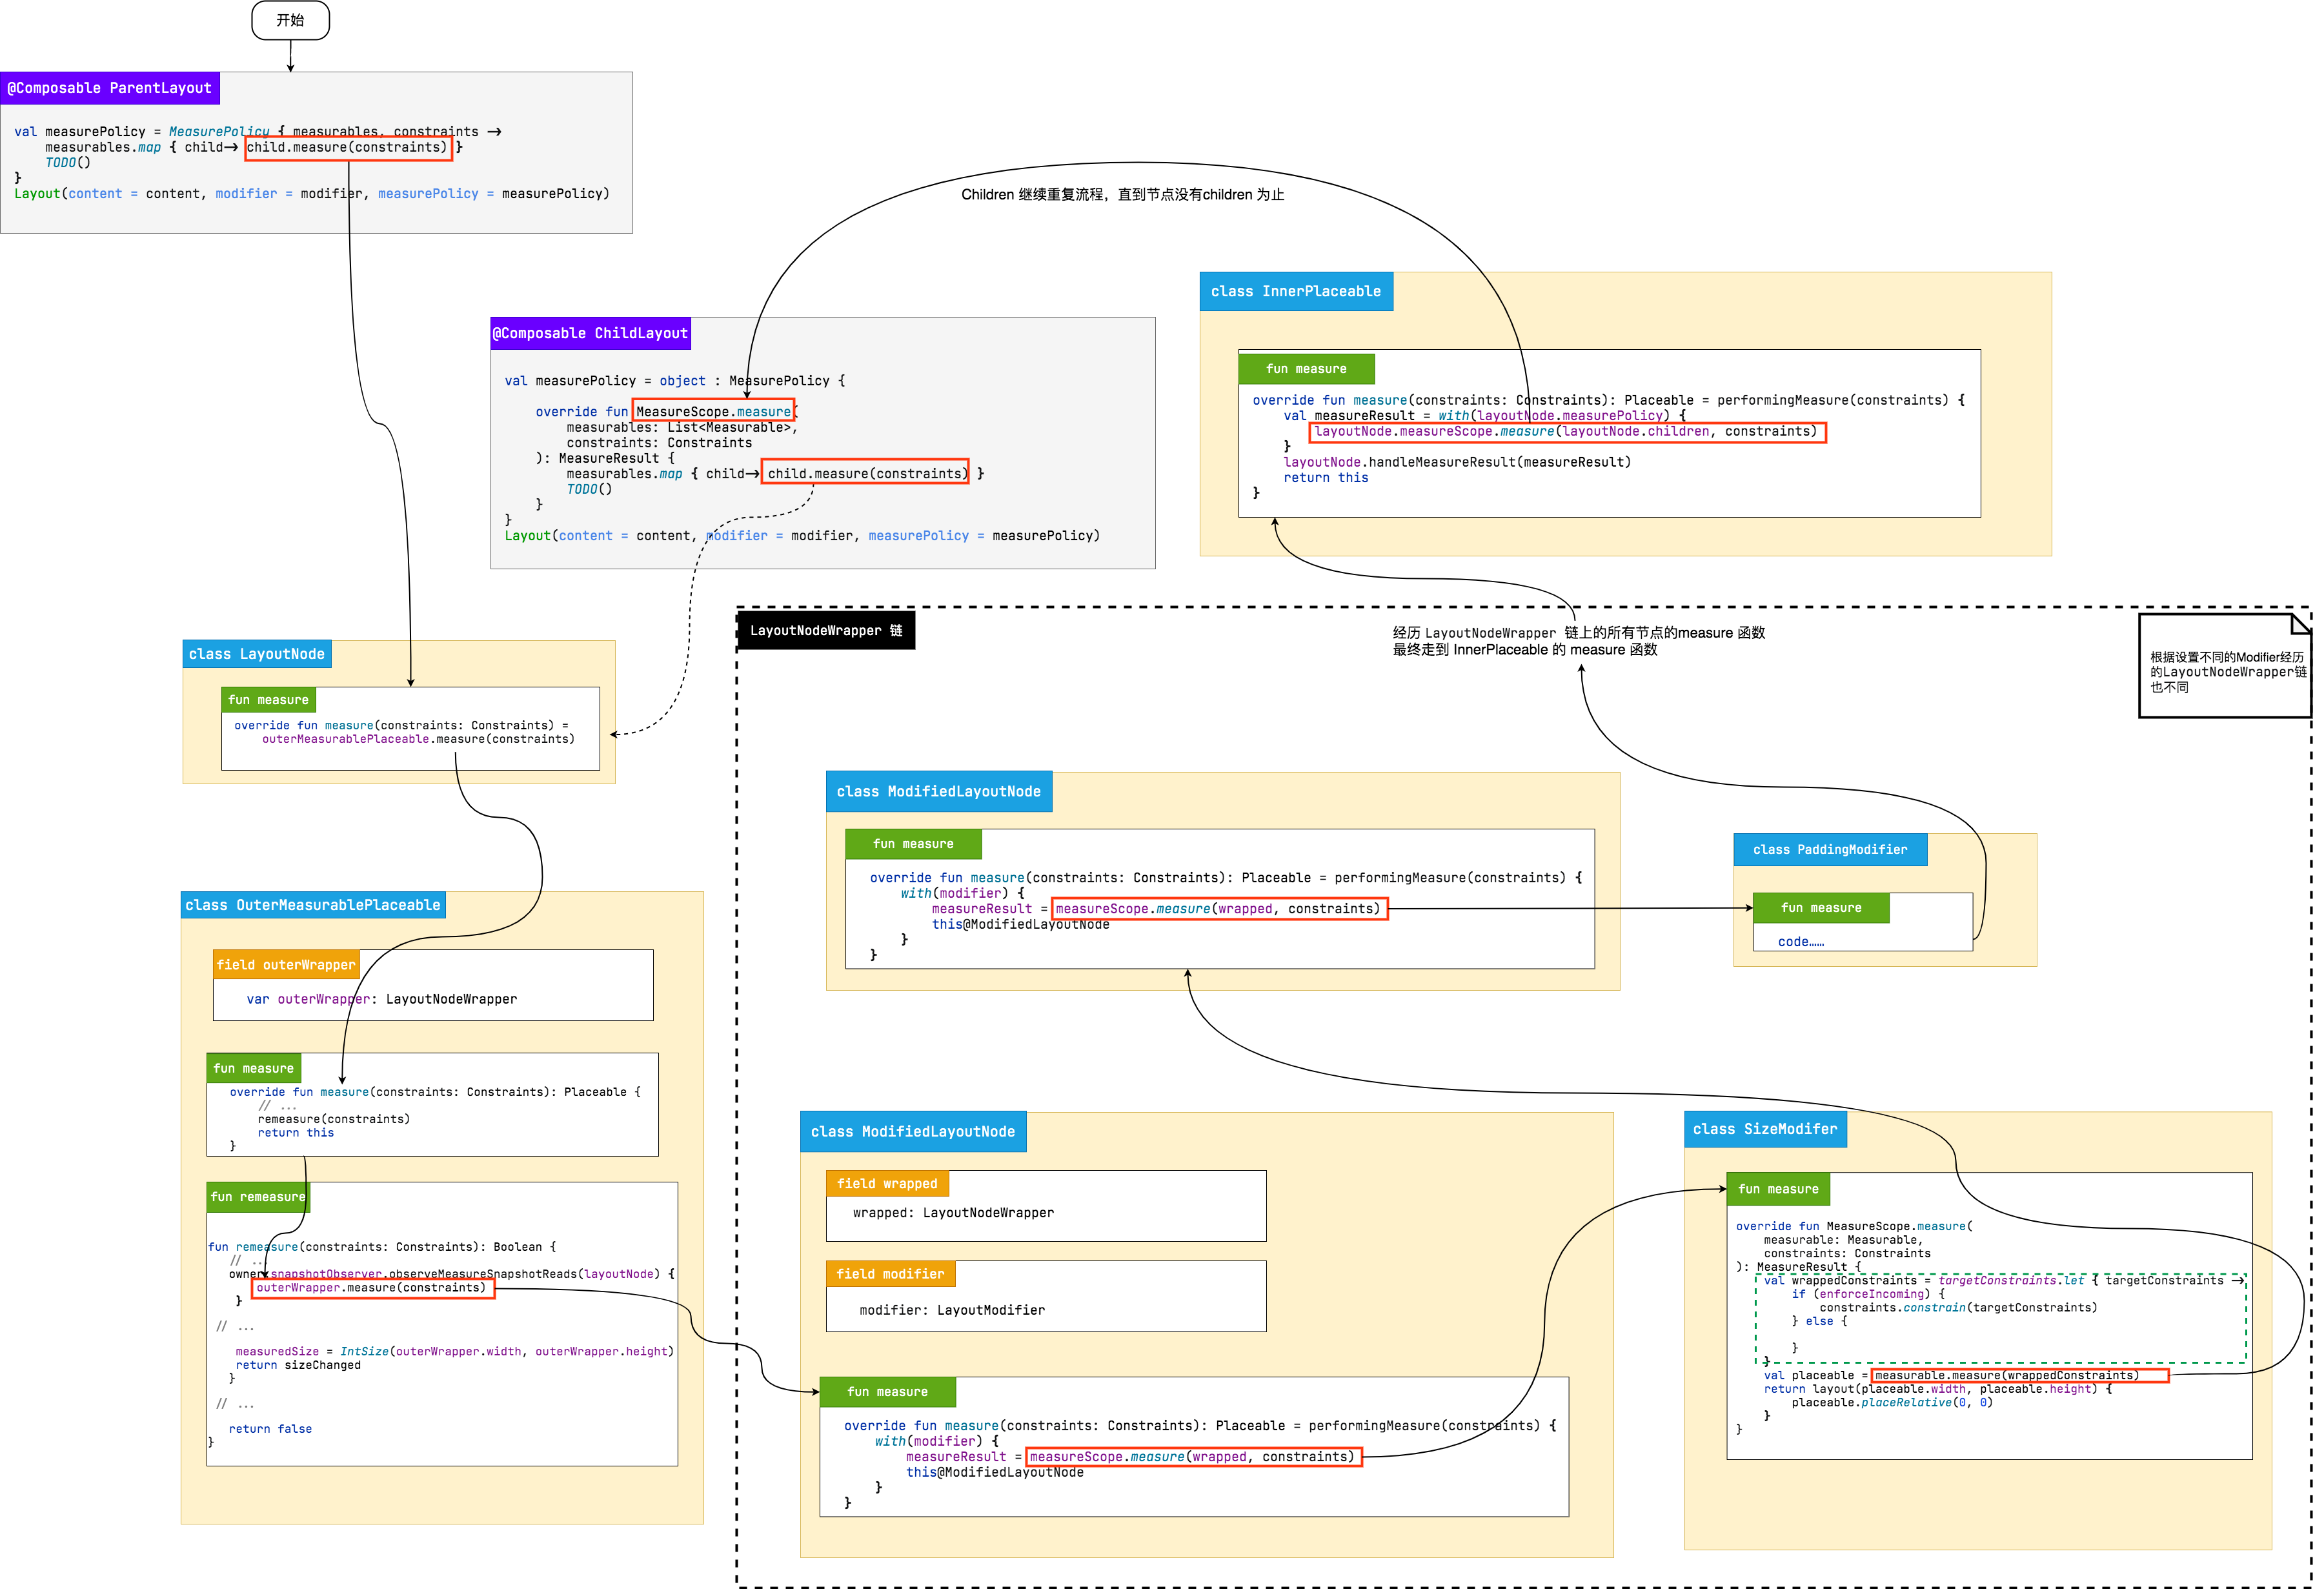2324x1589 pixels.
Task: Select the class OuterMeasurablePlaceable header
Action: pyautogui.click(x=312, y=905)
